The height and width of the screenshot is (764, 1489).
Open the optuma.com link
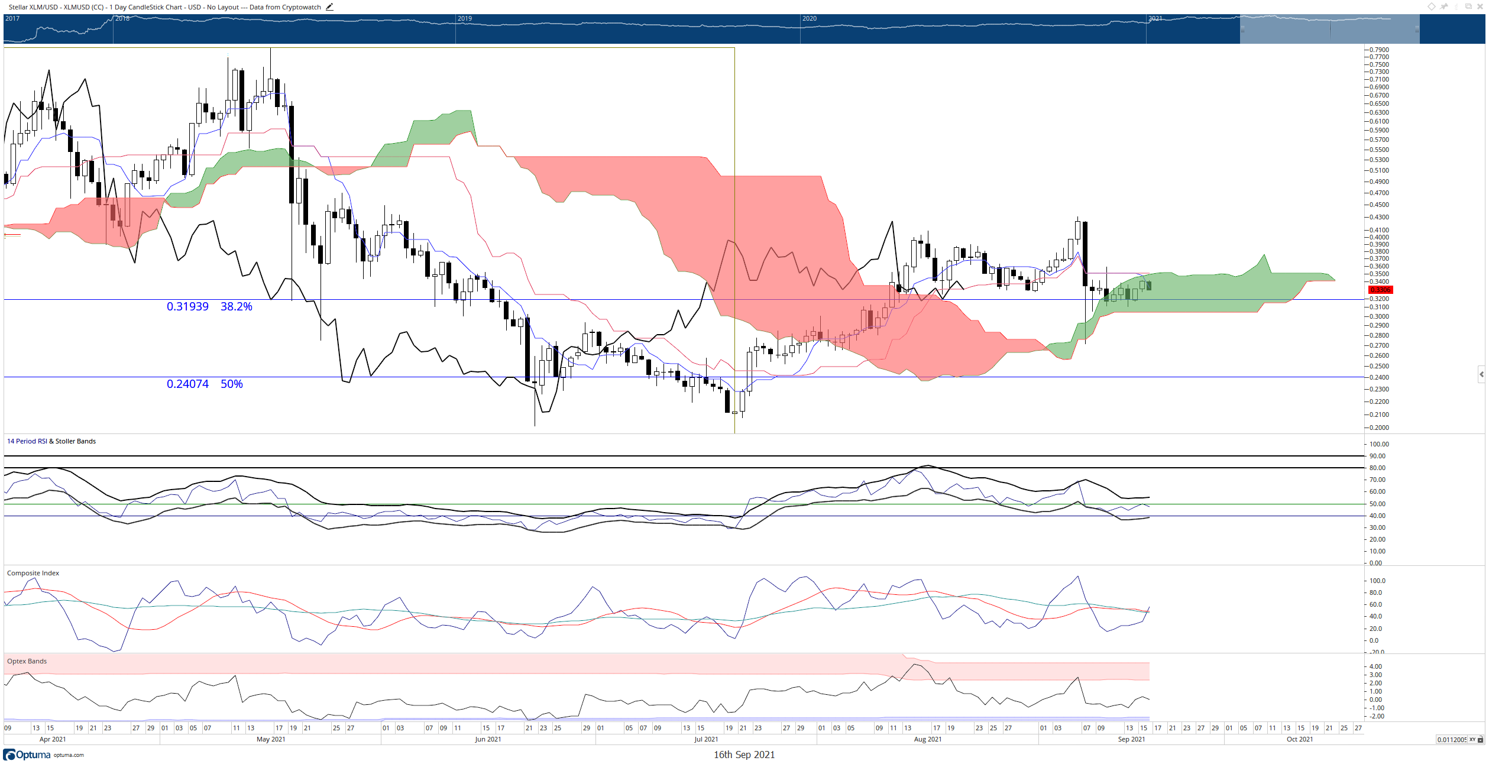69,755
